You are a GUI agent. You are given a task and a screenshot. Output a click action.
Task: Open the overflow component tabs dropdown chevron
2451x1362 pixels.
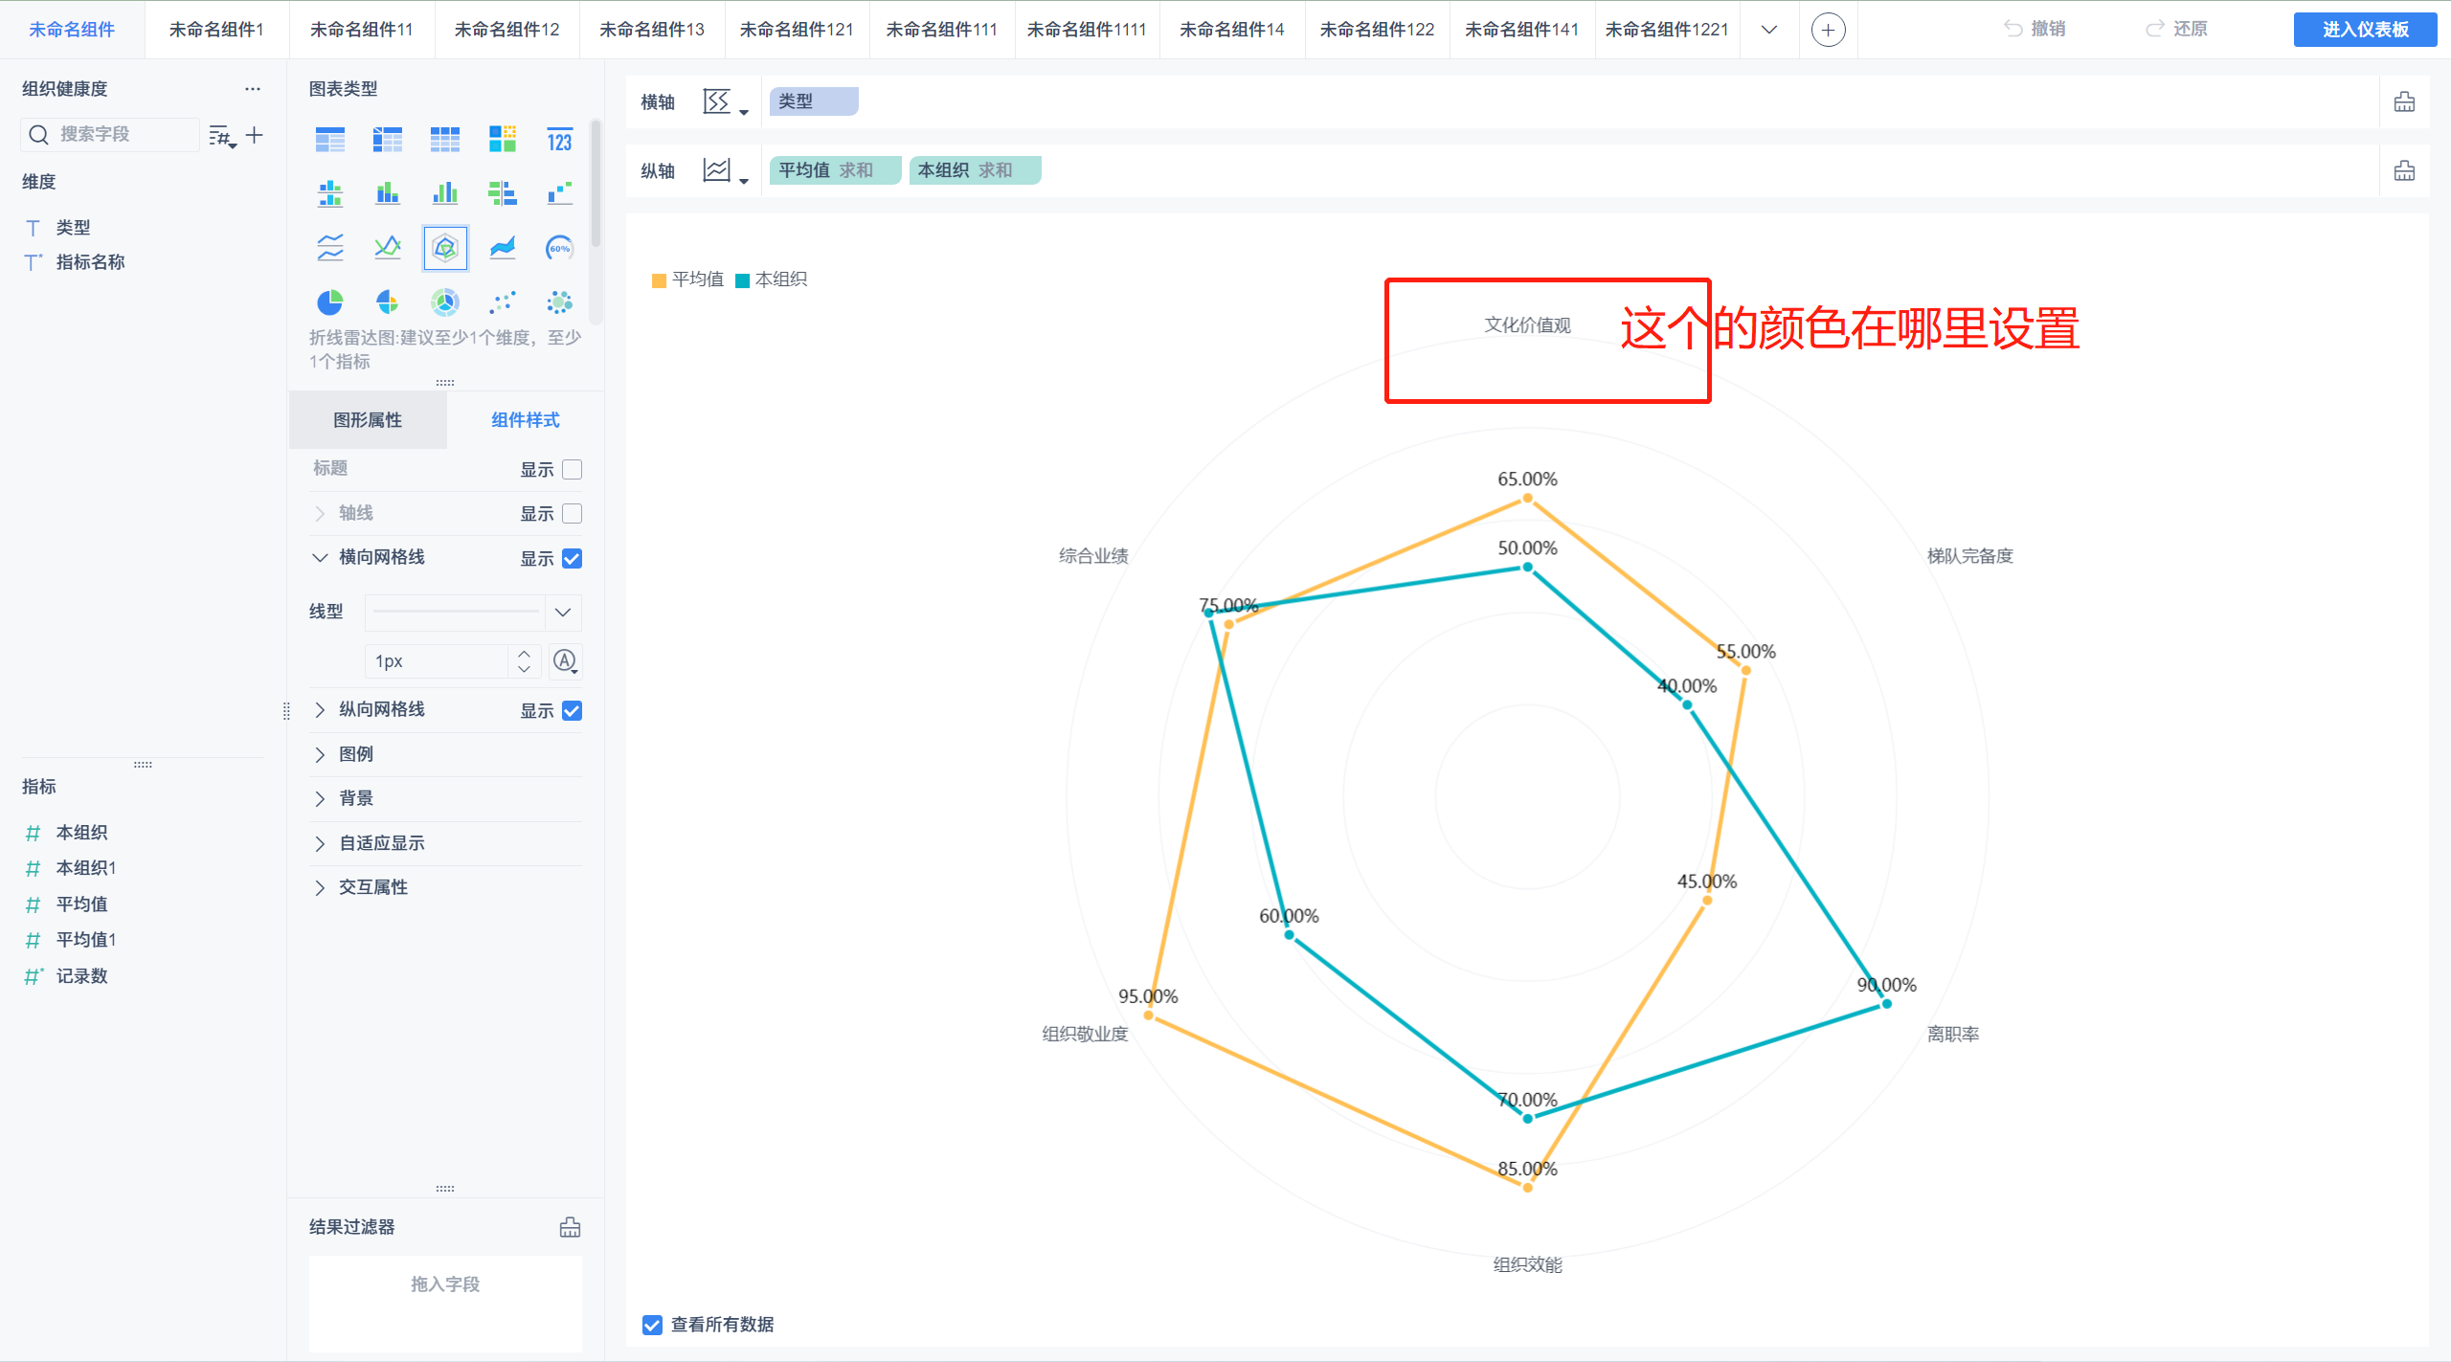point(1769,30)
